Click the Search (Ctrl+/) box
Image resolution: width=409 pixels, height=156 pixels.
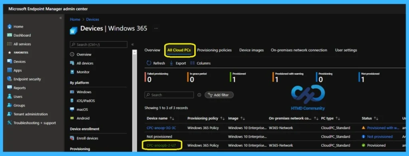(x=99, y=45)
